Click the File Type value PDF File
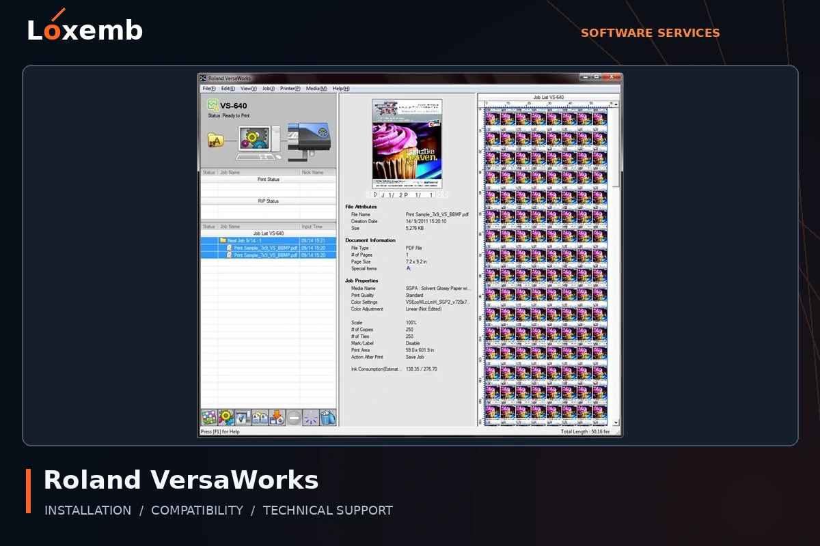Screen dimensions: 820x546 click(x=414, y=248)
